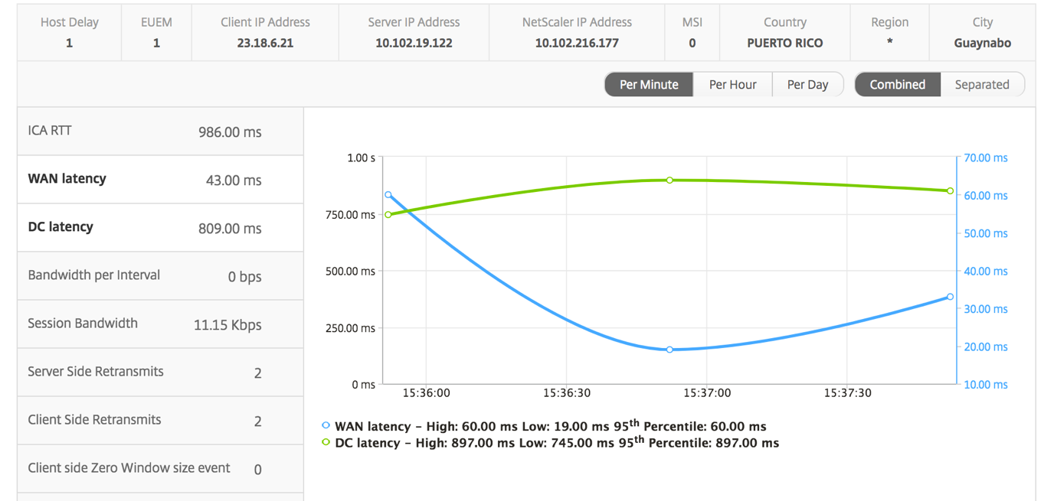Switch to Separated graph mode
The image size is (1054, 501).
pyautogui.click(x=982, y=84)
